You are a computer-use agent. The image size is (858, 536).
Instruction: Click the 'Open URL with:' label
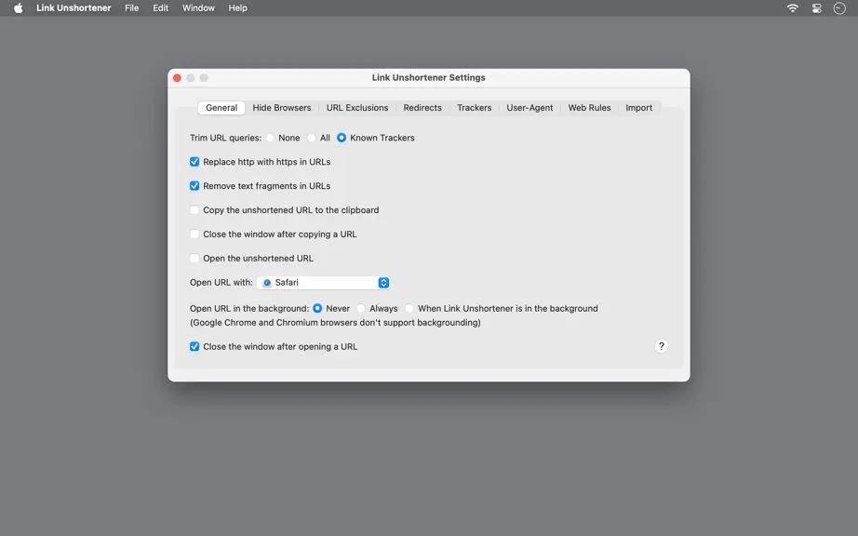pos(221,283)
